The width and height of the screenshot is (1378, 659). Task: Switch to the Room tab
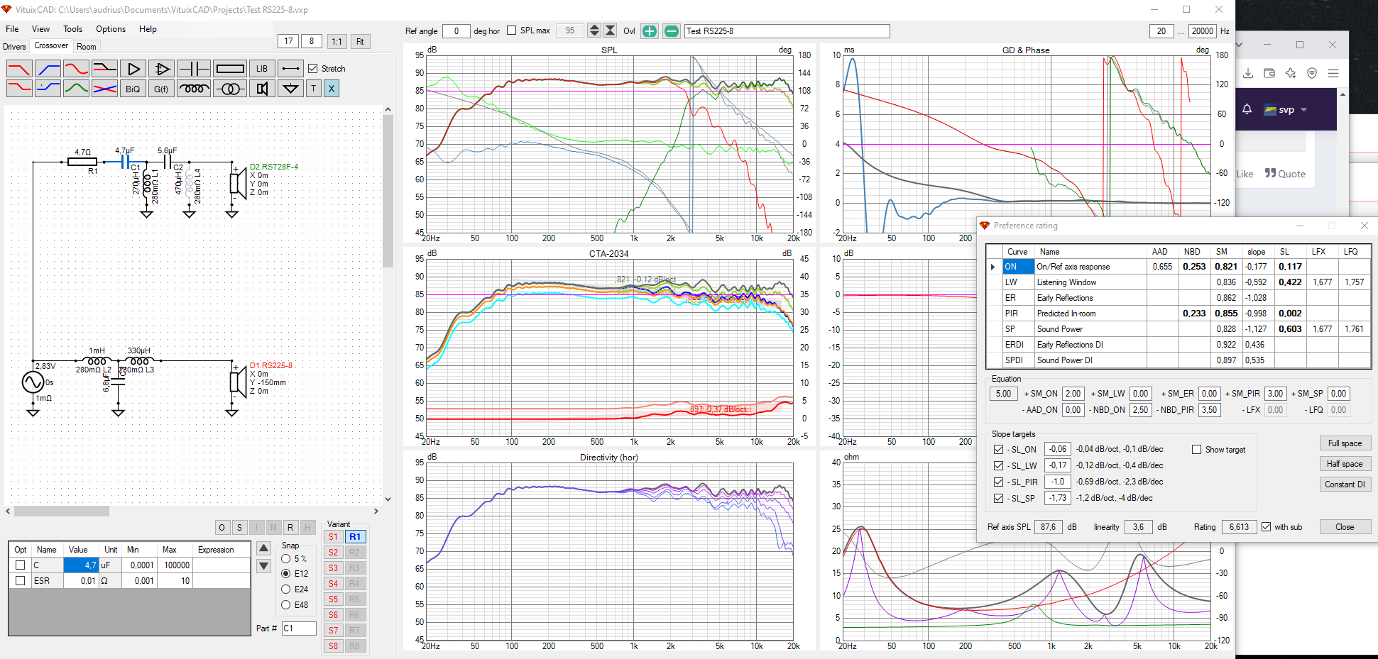click(87, 47)
